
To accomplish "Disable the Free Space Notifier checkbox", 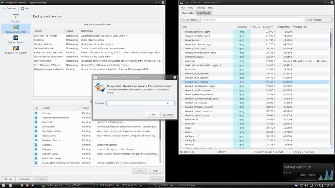I will [36, 131].
